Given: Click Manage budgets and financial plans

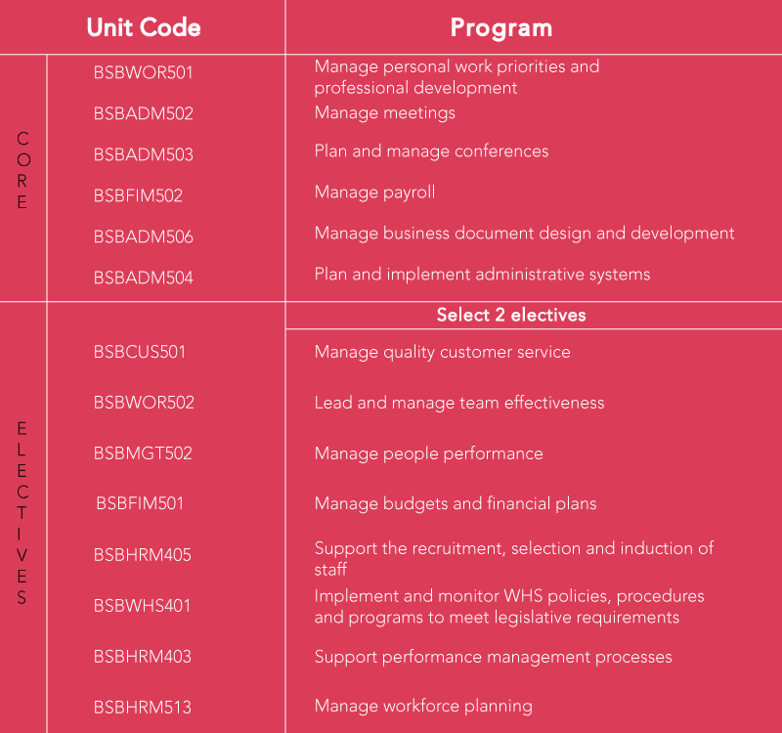Looking at the screenshot, I should coord(456,504).
